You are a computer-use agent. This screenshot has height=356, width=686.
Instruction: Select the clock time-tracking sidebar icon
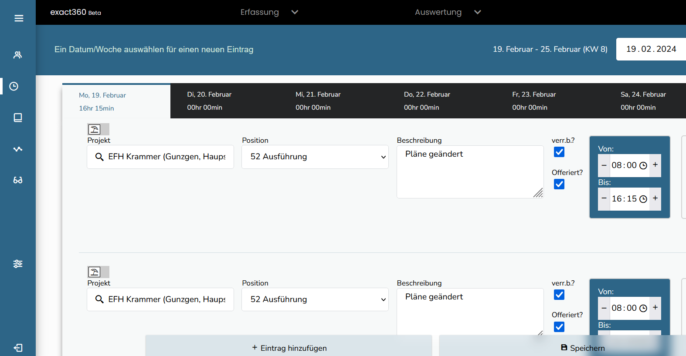tap(14, 86)
